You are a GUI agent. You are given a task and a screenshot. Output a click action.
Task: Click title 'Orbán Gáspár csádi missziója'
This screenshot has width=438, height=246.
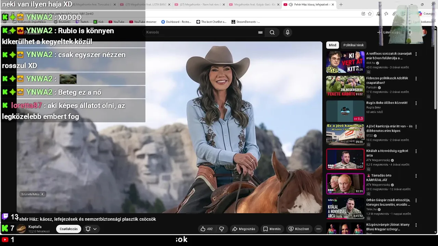pyautogui.click(x=388, y=202)
